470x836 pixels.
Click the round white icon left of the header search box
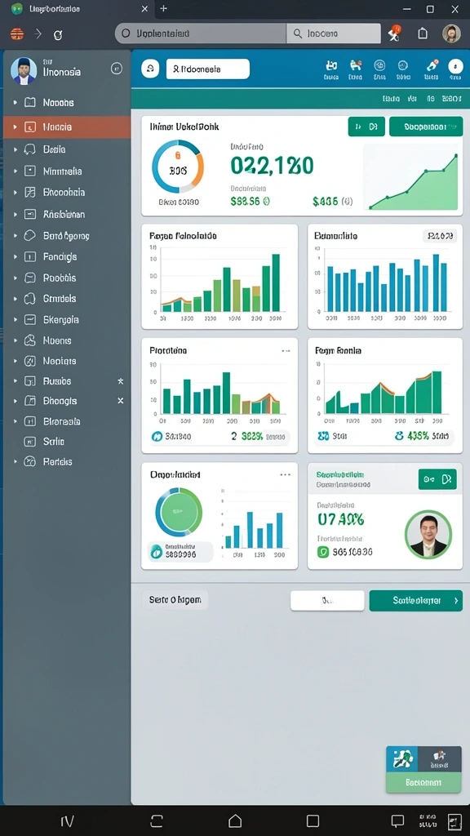[x=150, y=69]
